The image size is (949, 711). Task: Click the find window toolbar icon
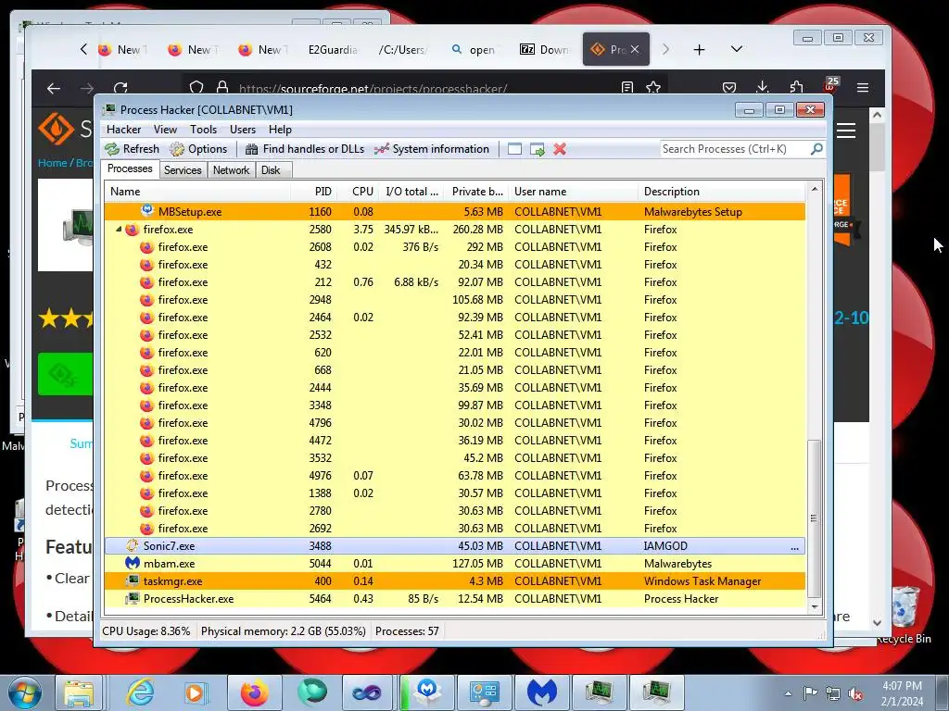pos(514,149)
